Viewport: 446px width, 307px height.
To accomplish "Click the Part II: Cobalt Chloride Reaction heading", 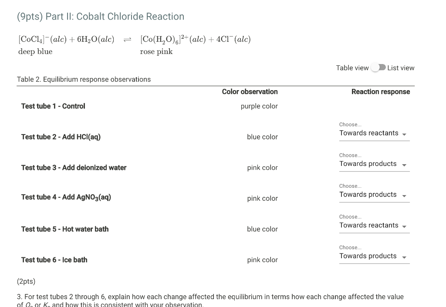I will (100, 16).
